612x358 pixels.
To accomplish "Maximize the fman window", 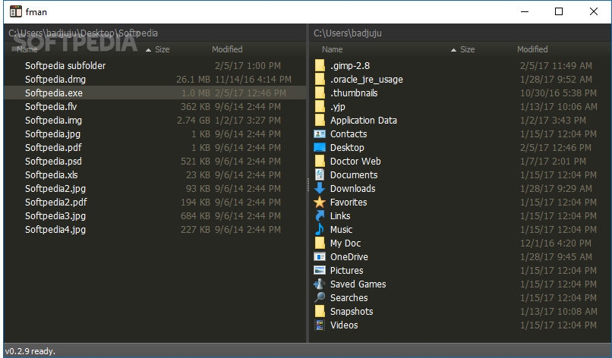I will [559, 11].
